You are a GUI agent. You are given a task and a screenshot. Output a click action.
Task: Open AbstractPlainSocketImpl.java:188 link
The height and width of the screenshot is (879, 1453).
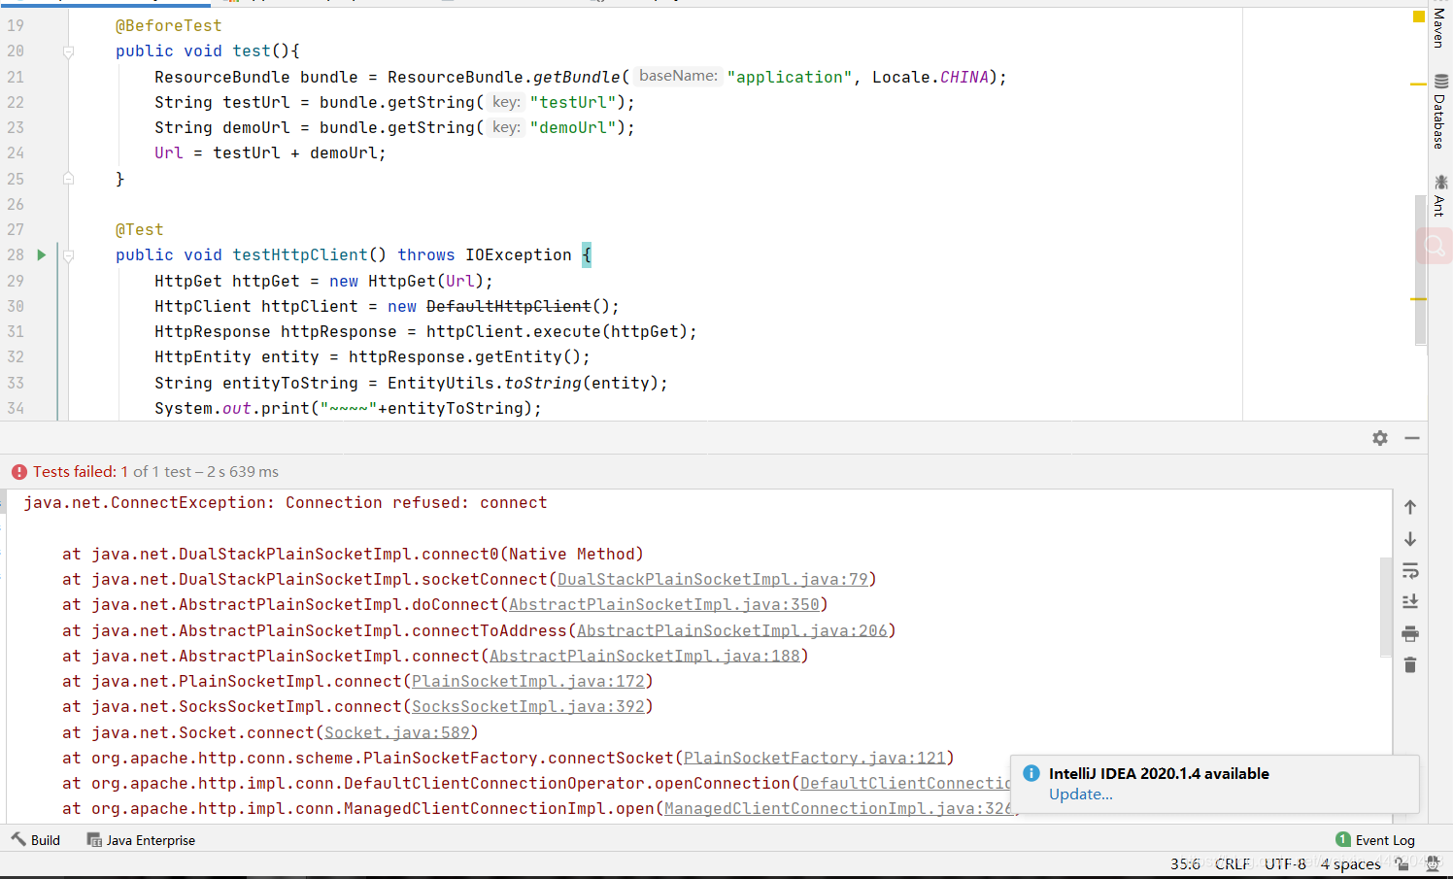click(645, 657)
